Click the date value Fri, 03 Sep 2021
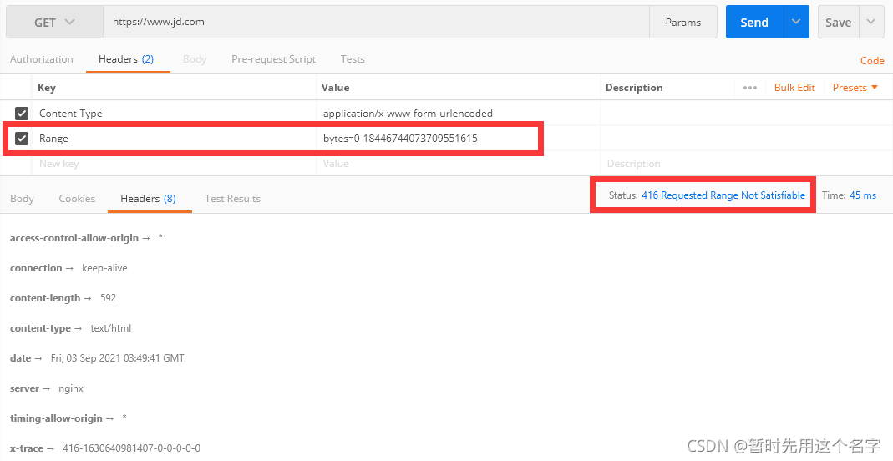Viewport: 893px width, 461px height. (x=117, y=358)
